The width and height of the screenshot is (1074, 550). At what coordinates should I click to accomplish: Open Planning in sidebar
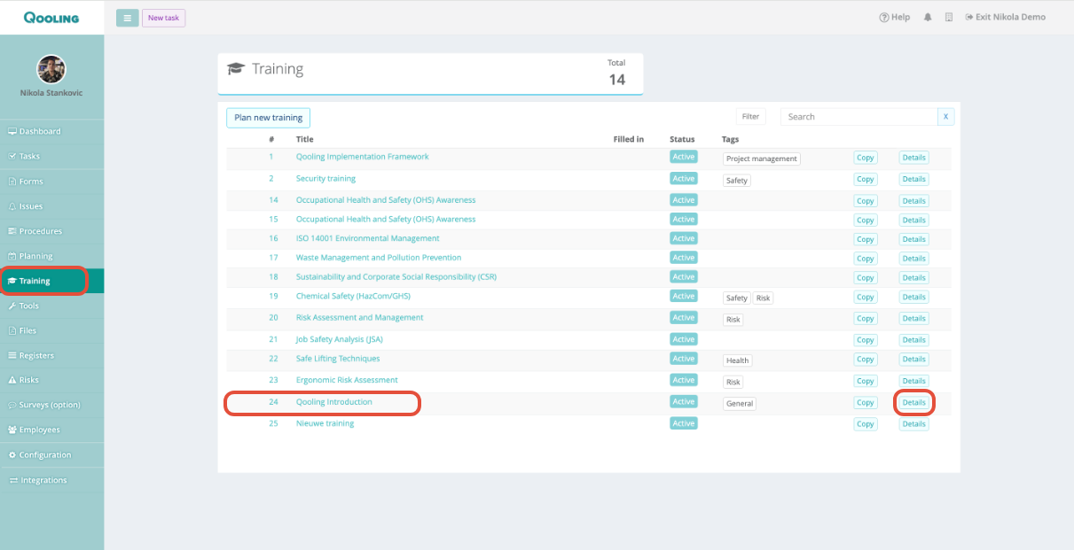51,256
